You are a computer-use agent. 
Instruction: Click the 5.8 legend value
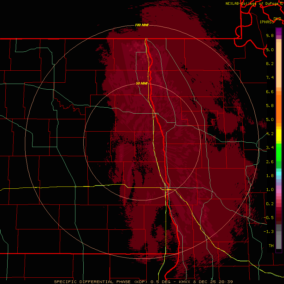pyautogui.click(x=270, y=106)
